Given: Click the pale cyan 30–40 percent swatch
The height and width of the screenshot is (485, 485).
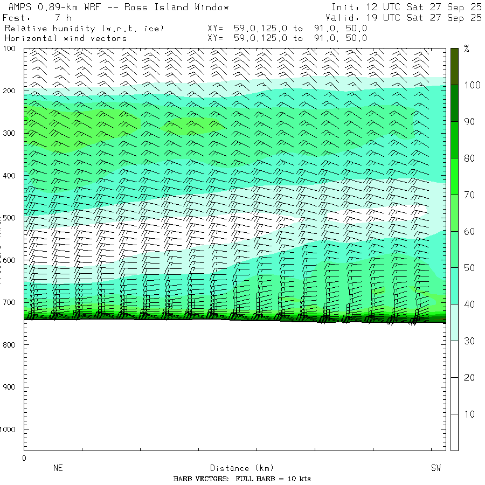Looking at the screenshot, I should 454,322.
